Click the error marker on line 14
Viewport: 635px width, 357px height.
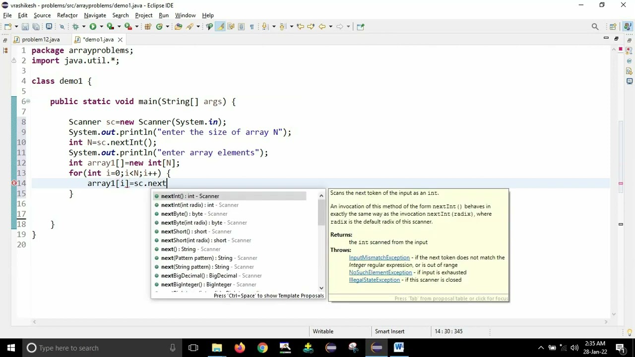point(14,183)
